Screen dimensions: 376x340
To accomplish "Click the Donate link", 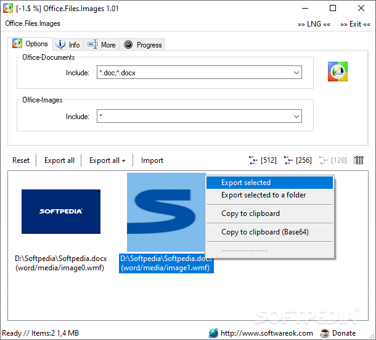I will [344, 333].
